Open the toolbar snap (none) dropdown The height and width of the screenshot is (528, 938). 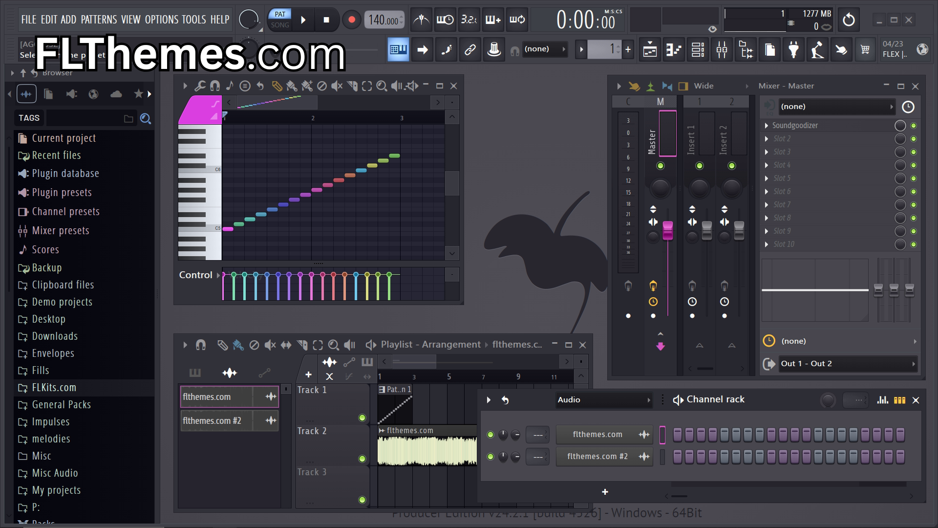(x=545, y=49)
